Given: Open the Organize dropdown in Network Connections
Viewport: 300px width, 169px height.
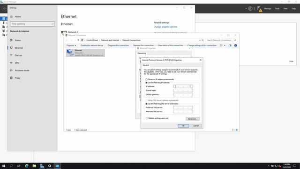Looking at the screenshot, I should coord(71,46).
